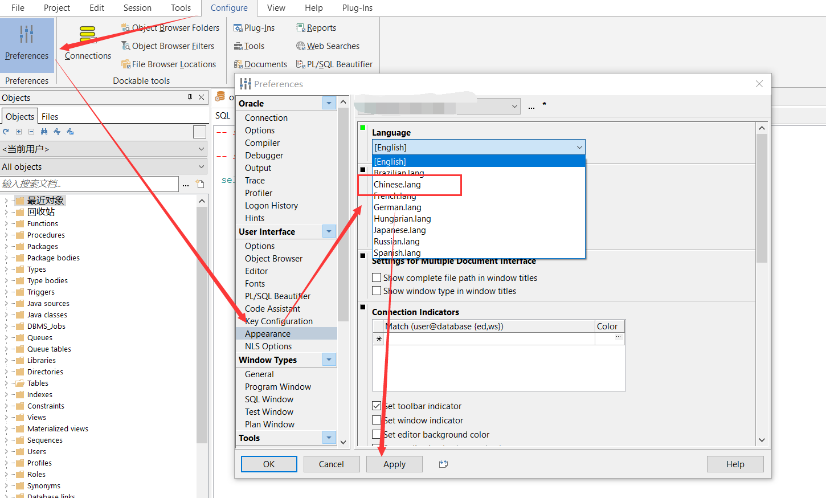The width and height of the screenshot is (826, 498).
Task: Switch to the Session ribbon tab
Action: click(x=137, y=8)
